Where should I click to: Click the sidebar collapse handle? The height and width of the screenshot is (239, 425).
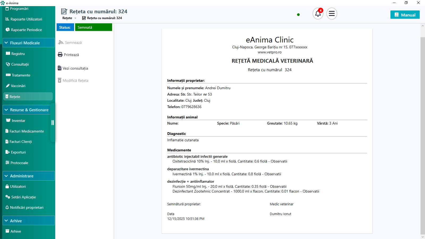pyautogui.click(x=53, y=122)
